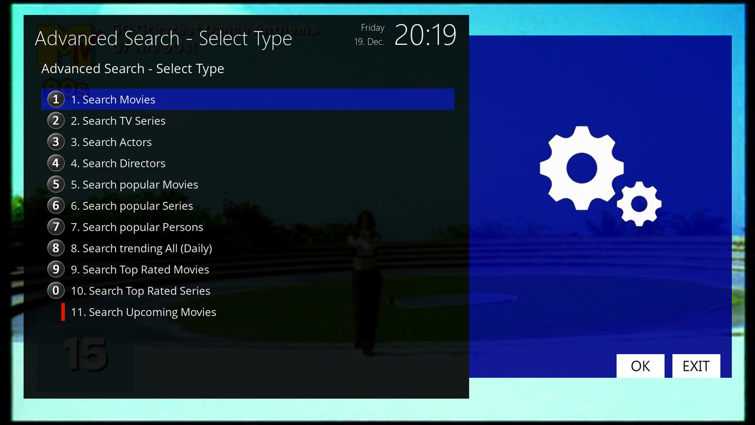The image size is (755, 425).
Task: Choose '4. Search Directors' option
Action: coord(248,163)
